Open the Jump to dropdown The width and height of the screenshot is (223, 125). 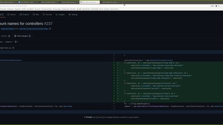point(9,42)
